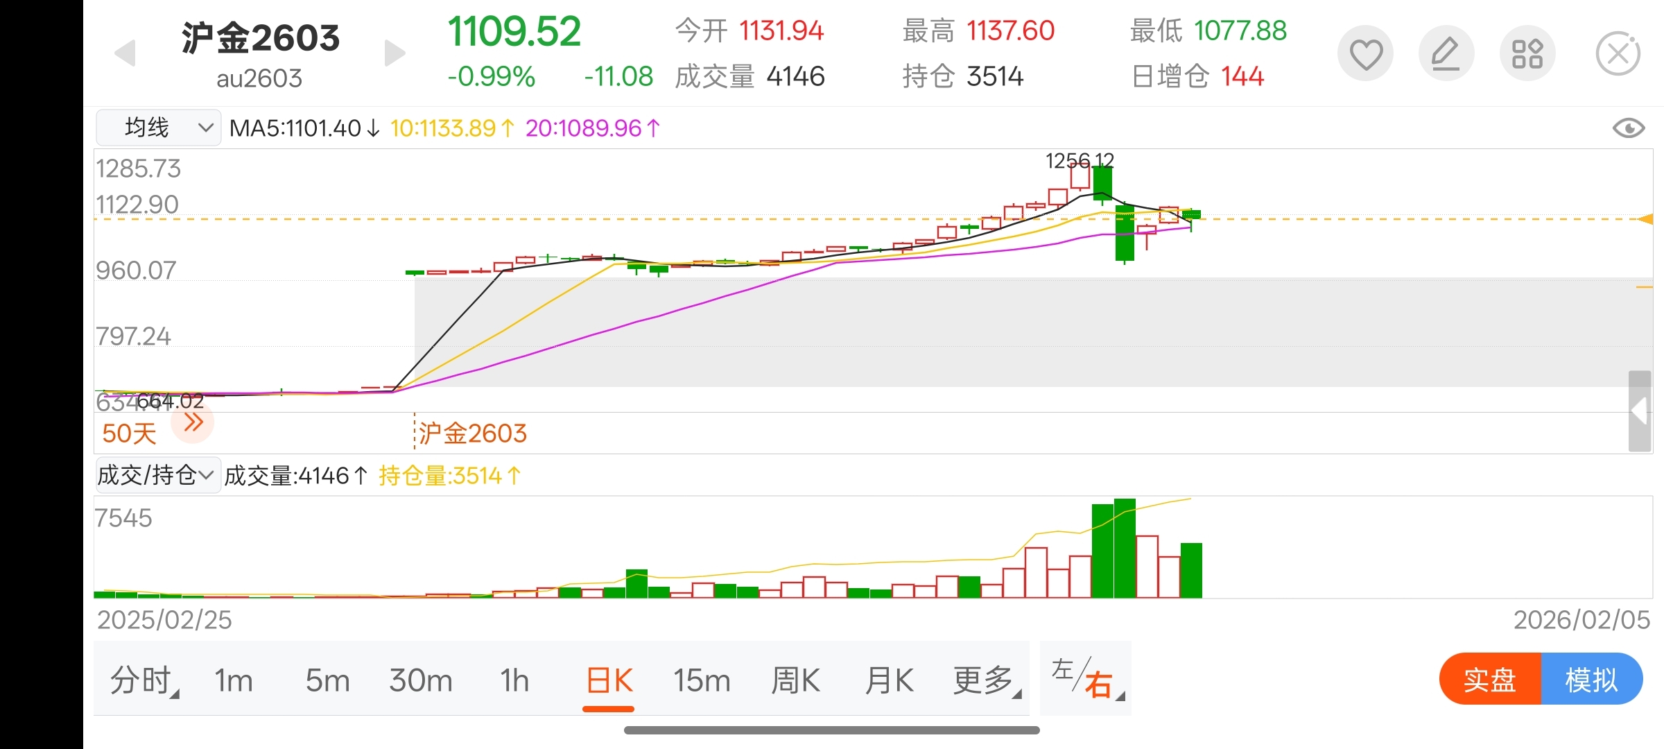Open the 成交/持仓 sub-chart dropdown
The height and width of the screenshot is (749, 1664).
click(157, 475)
